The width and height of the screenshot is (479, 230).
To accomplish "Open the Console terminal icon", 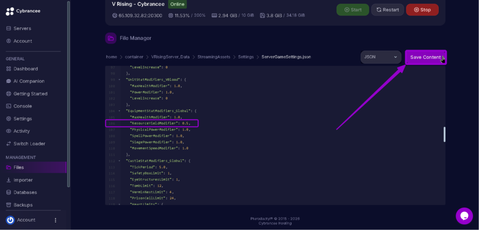I will coord(8,106).
